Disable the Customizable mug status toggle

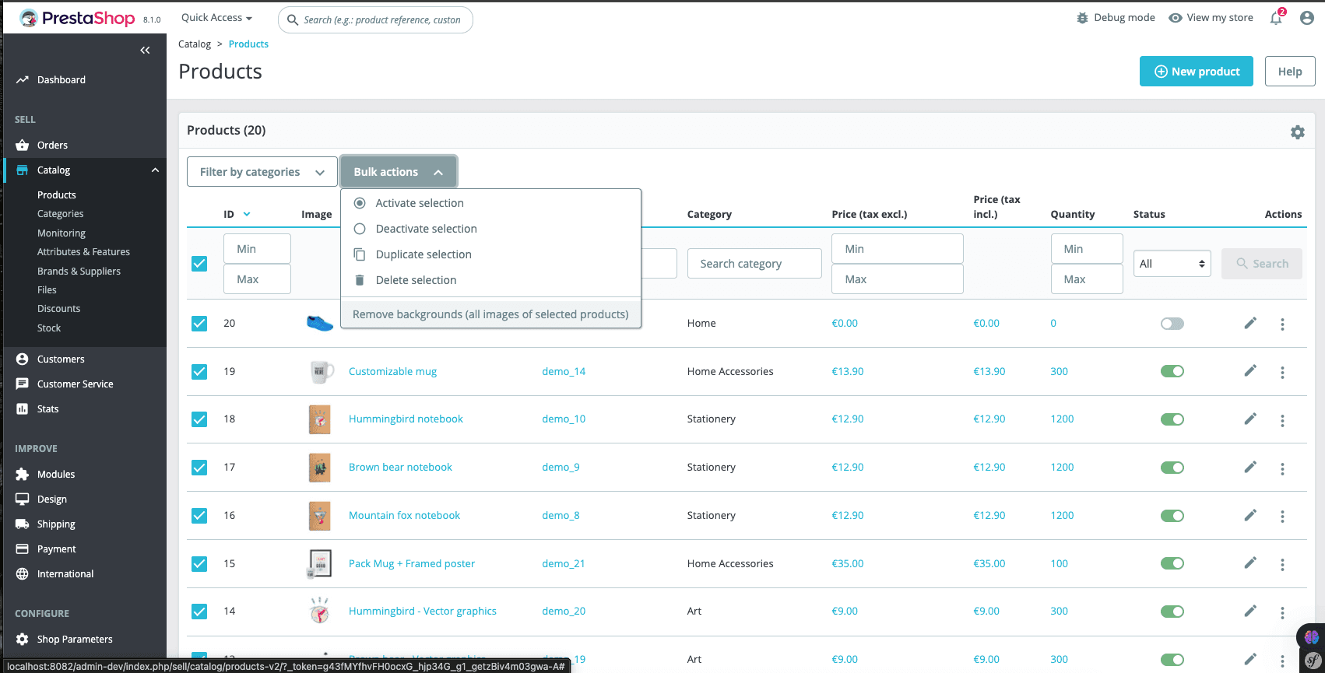click(x=1172, y=371)
